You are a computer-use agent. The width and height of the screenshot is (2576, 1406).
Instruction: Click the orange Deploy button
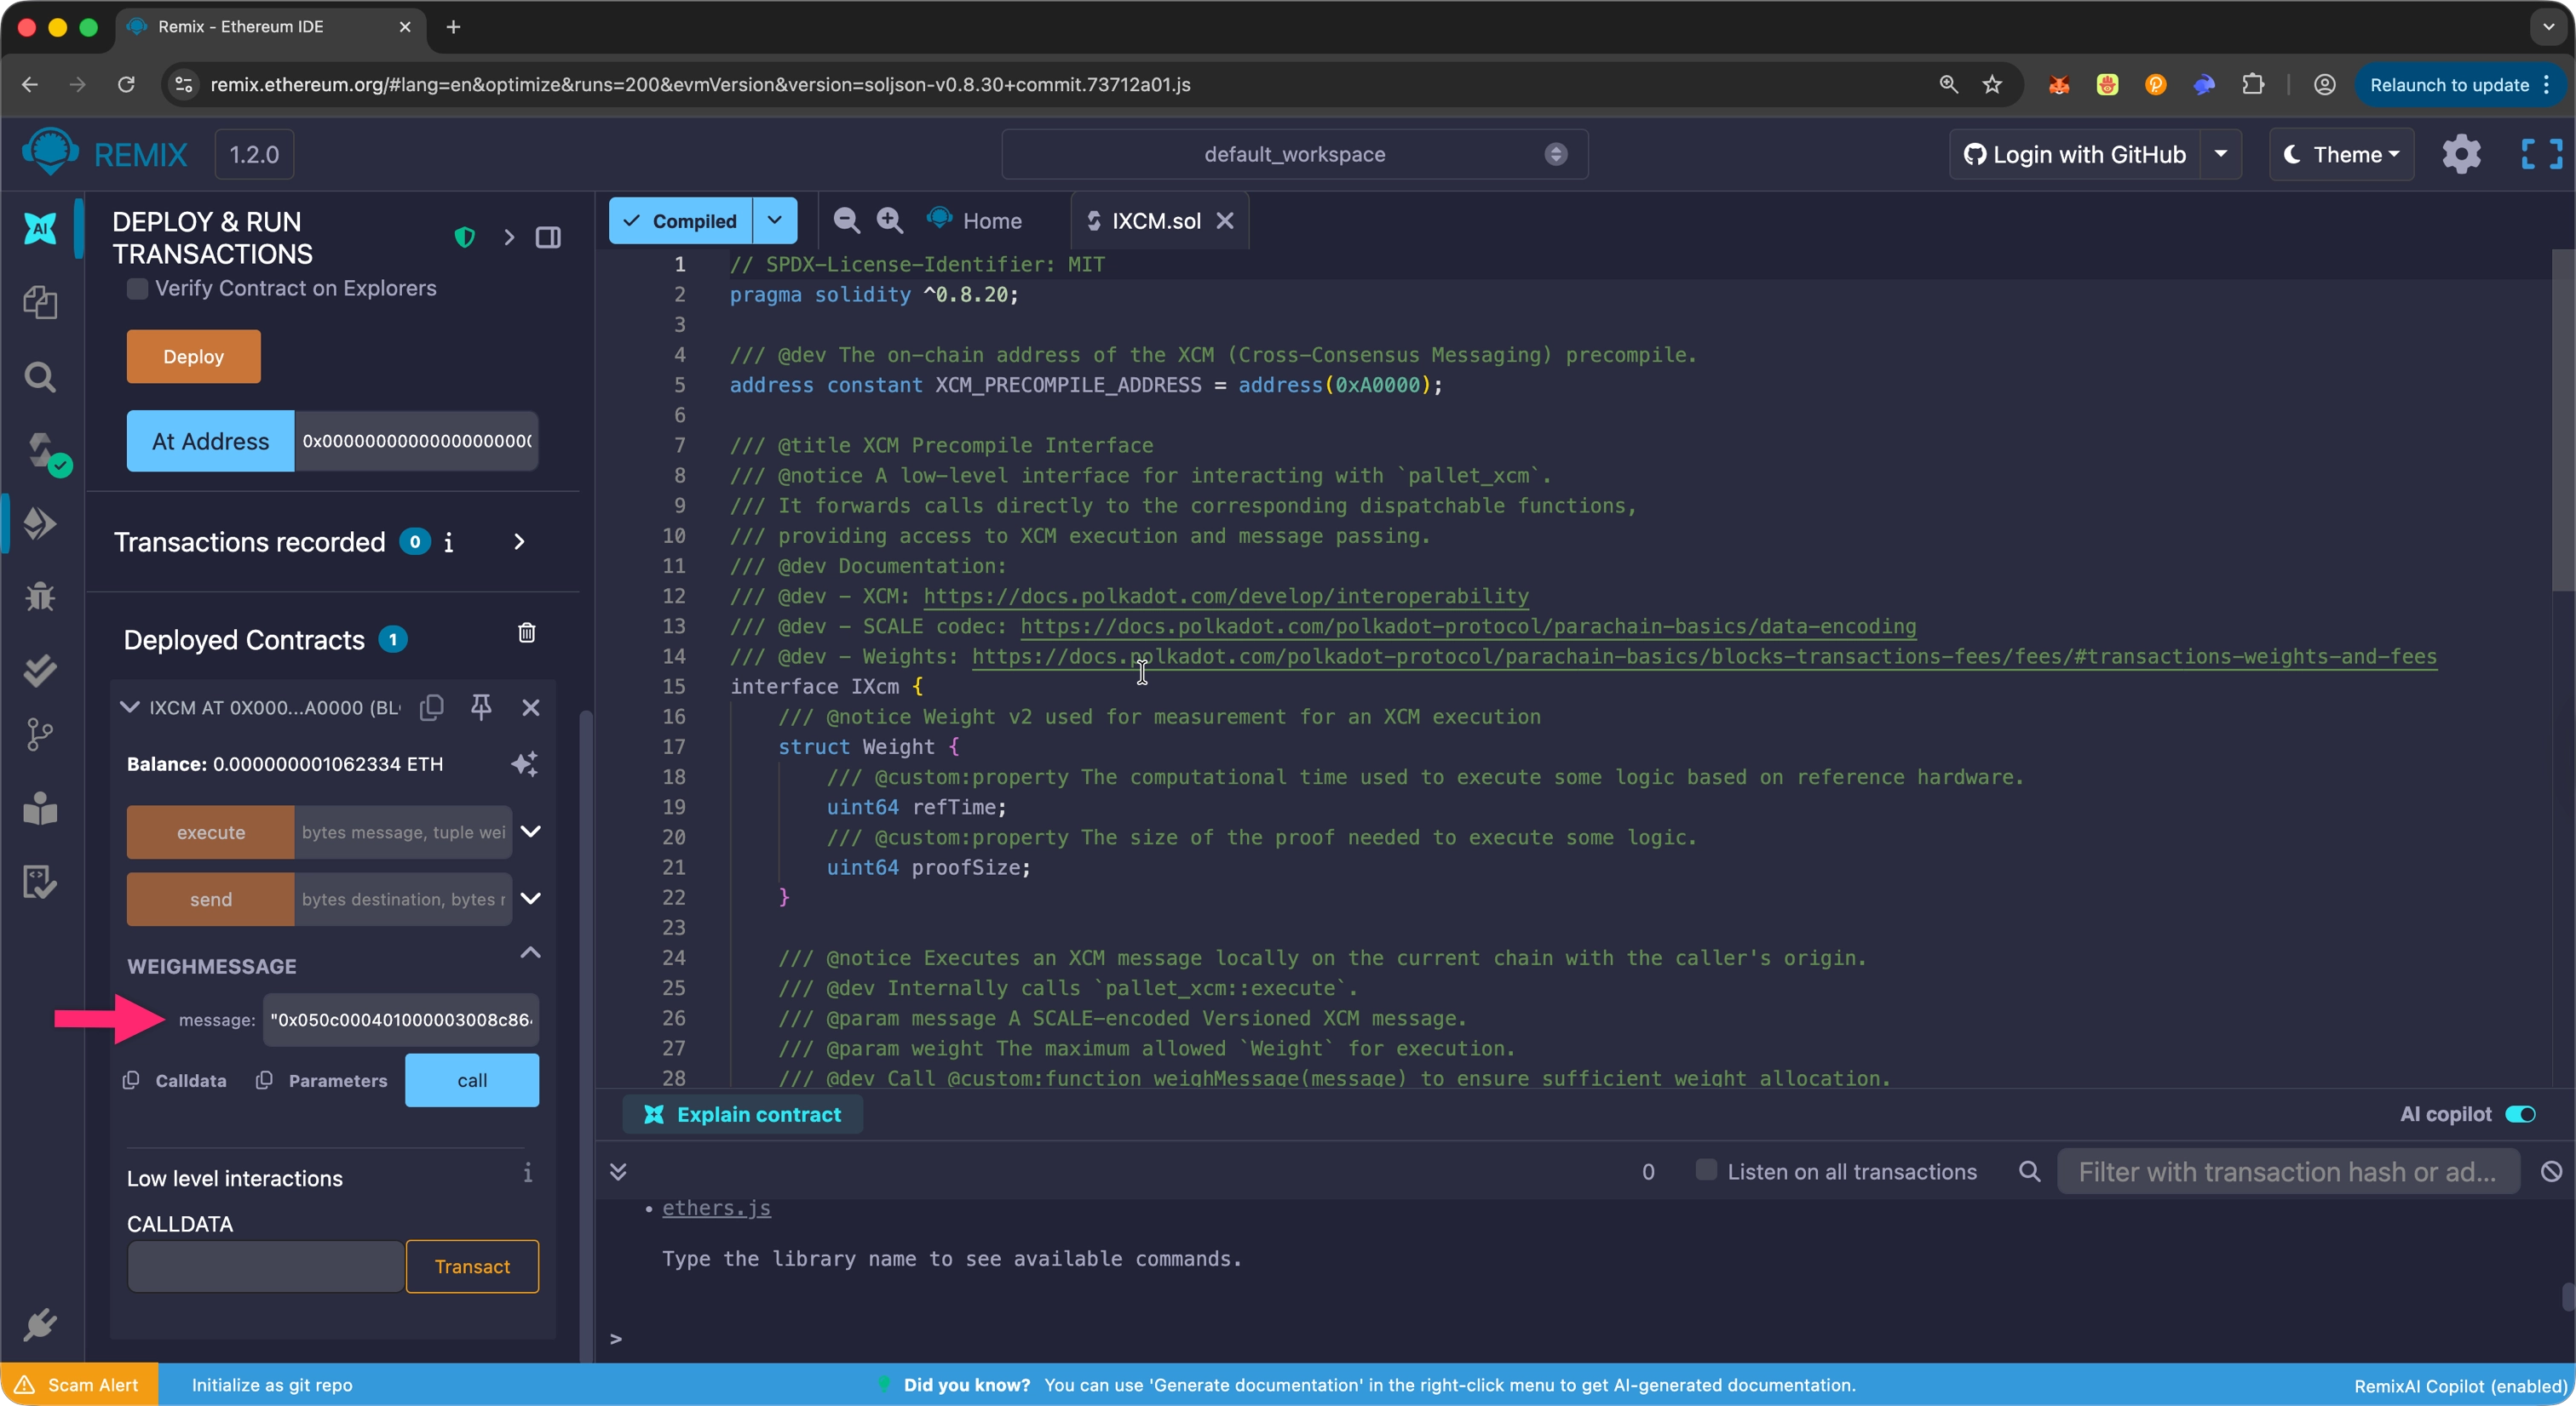click(x=193, y=357)
